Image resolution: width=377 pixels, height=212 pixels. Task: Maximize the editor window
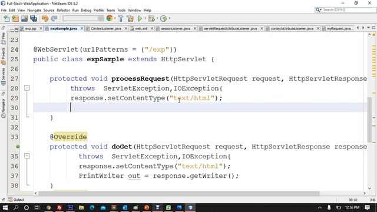373,28
